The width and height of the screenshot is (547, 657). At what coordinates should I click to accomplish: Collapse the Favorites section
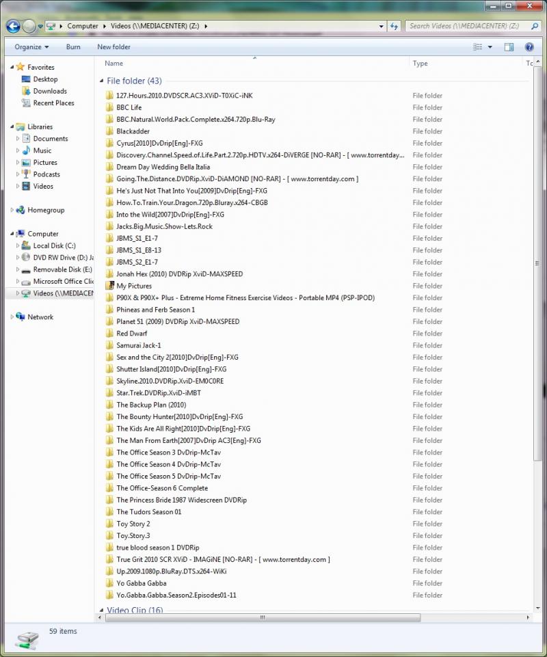pos(12,67)
